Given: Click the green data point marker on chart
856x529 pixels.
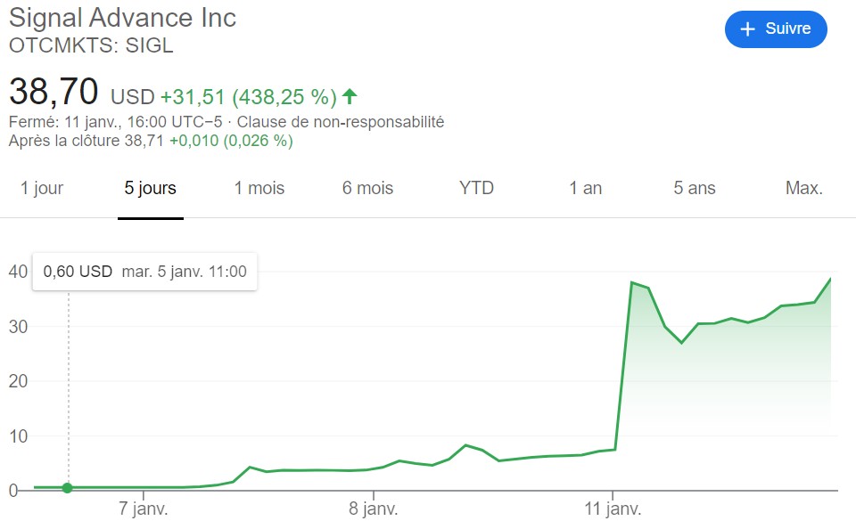Looking at the screenshot, I should click(x=68, y=488).
